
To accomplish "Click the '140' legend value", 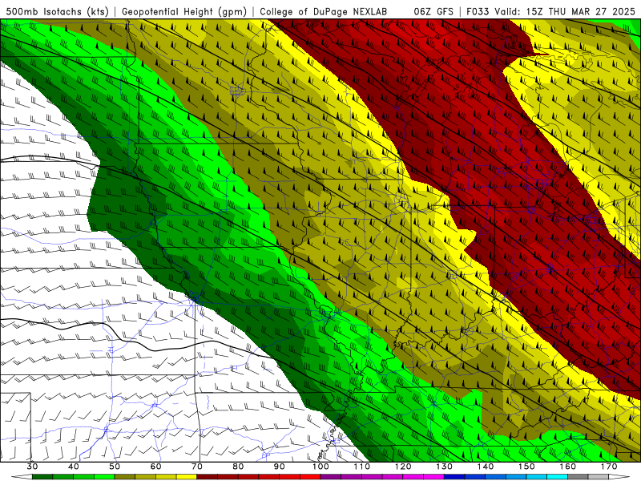I will [x=486, y=467].
